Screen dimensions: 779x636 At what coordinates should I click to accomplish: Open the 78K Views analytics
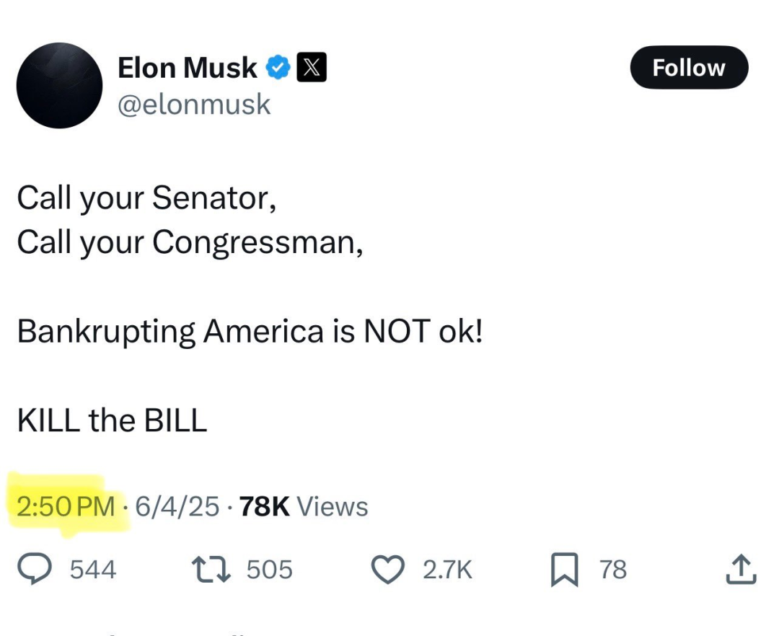[303, 507]
